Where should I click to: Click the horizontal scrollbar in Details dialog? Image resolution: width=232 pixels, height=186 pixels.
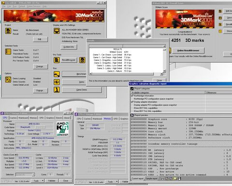pyautogui.click(x=126, y=74)
